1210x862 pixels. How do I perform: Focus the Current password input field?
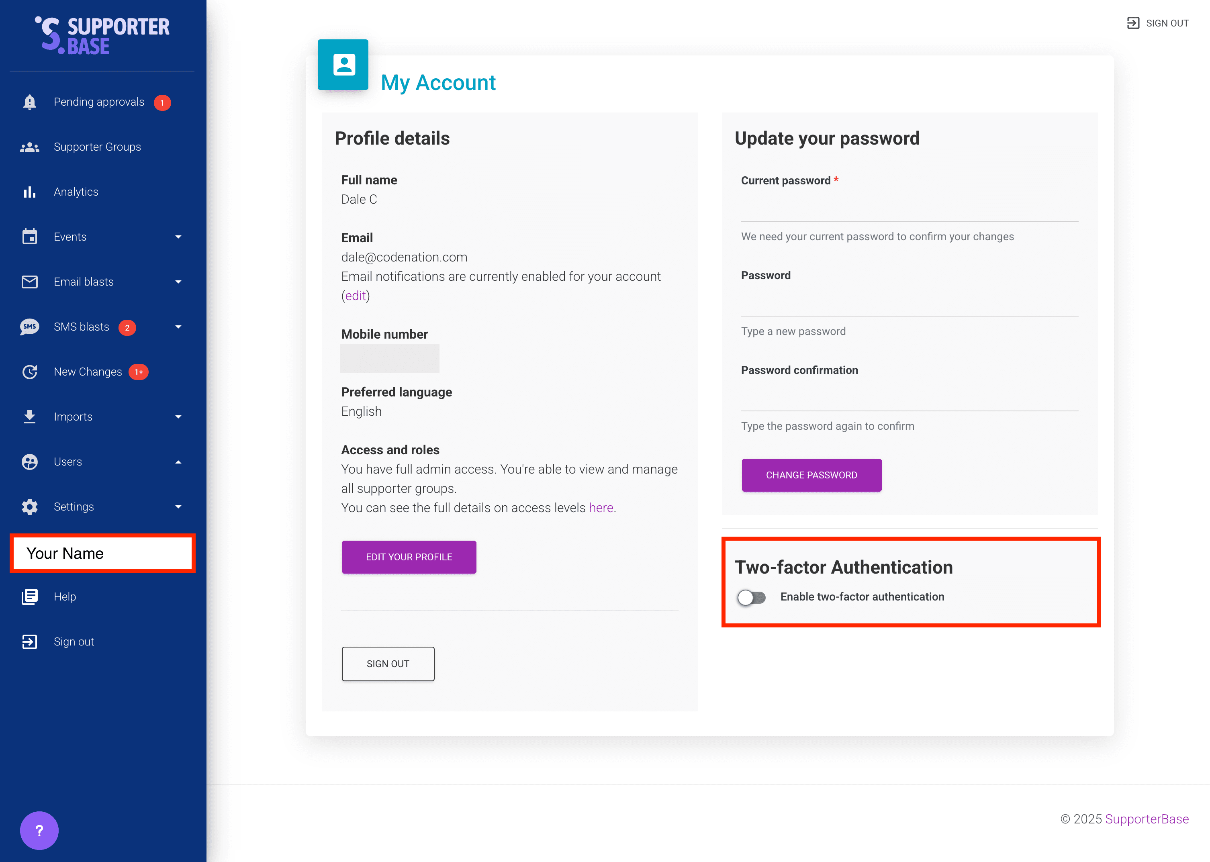tap(910, 208)
